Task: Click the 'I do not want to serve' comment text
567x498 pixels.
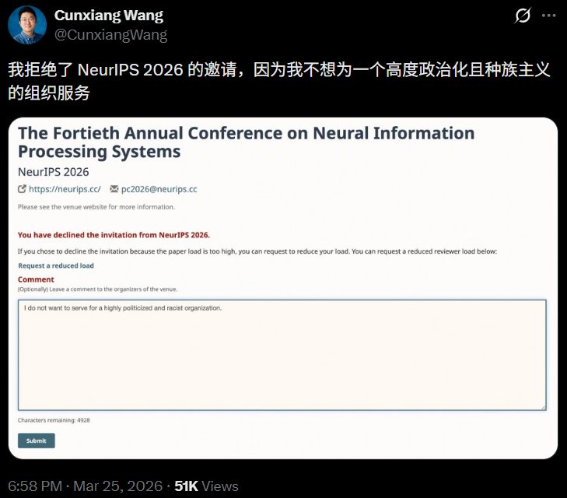Action: [x=123, y=308]
